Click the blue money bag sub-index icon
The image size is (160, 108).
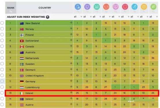point(78,7)
